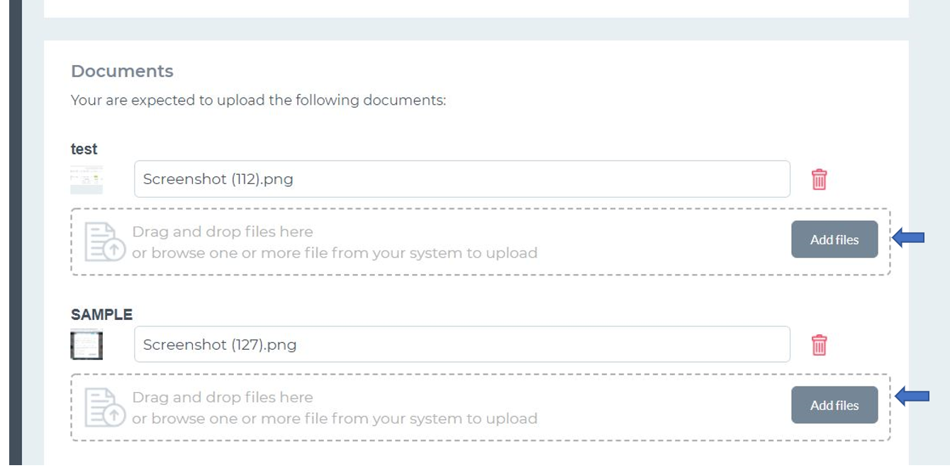Delete Screenshot (127).png with trash icon
Viewport: 950px width, 468px height.
[x=819, y=345]
